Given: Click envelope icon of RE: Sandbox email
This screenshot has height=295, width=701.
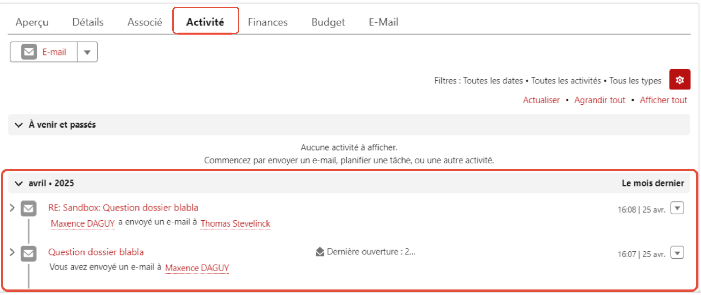Looking at the screenshot, I should 28,208.
